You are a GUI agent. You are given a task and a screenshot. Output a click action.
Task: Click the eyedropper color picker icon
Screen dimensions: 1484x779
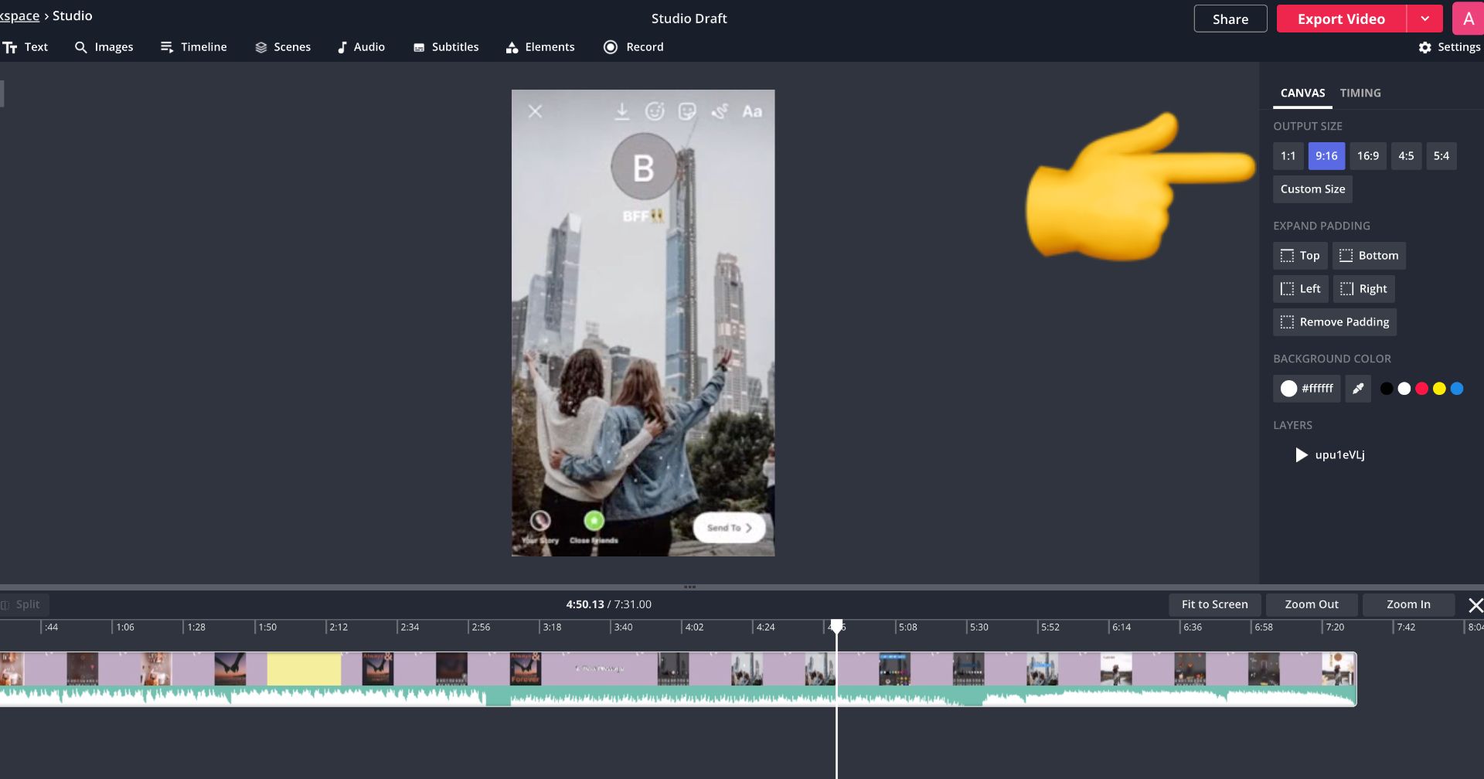click(1358, 389)
